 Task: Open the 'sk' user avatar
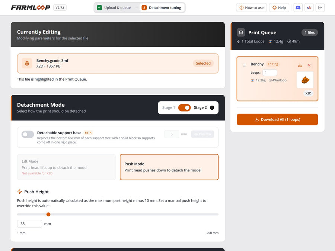tap(309, 8)
